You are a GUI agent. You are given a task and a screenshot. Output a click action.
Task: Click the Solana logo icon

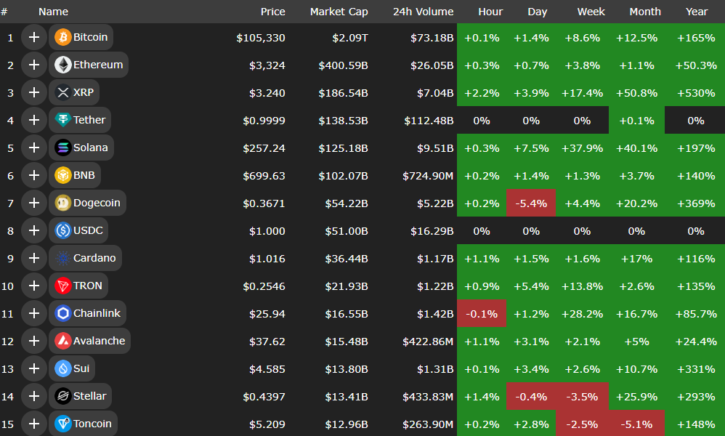pyautogui.click(x=62, y=148)
